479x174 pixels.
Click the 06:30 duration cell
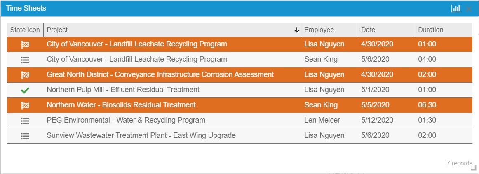point(427,105)
